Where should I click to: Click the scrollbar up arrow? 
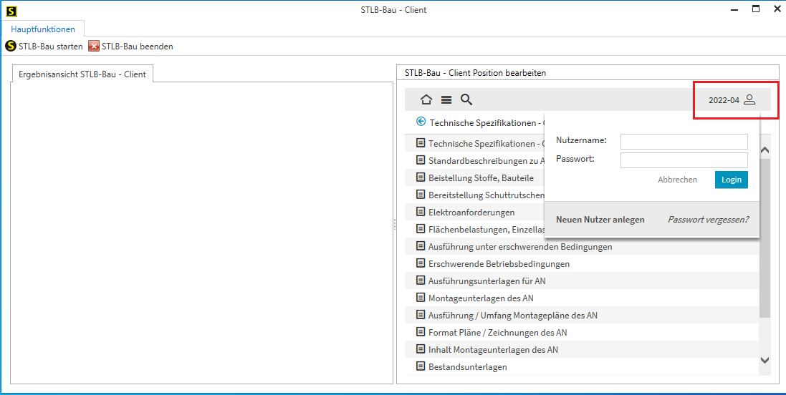(x=765, y=151)
